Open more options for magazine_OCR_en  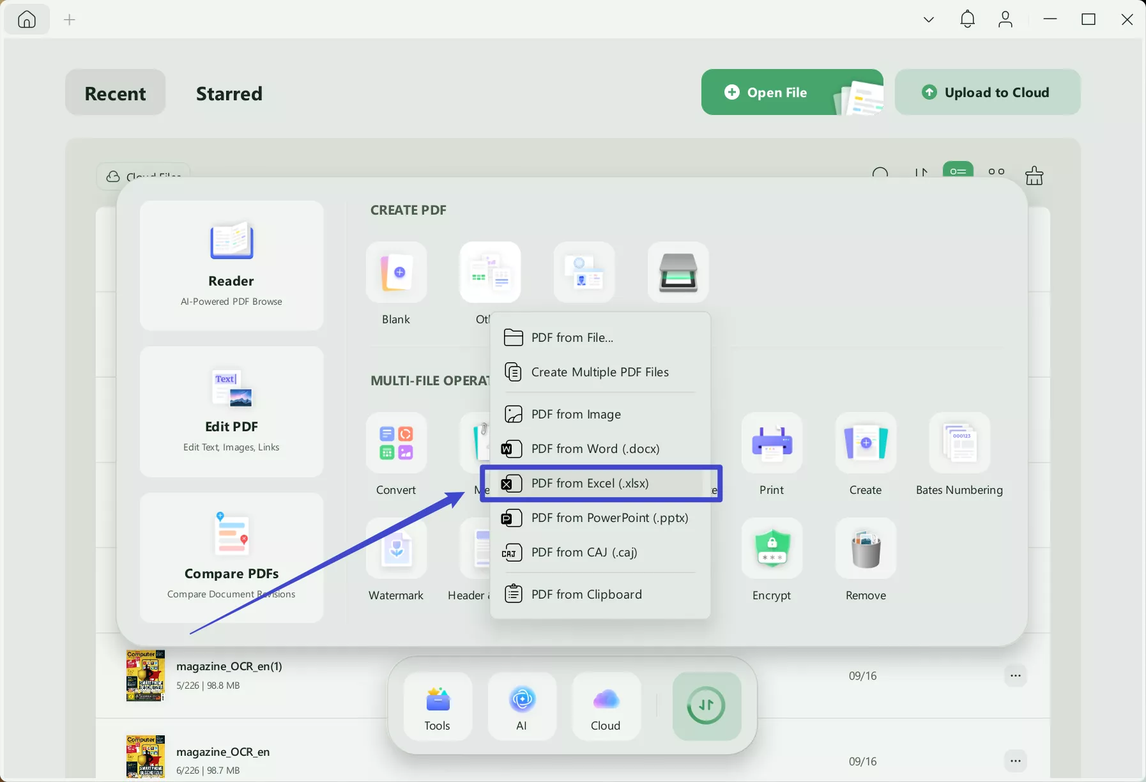coord(1016,761)
